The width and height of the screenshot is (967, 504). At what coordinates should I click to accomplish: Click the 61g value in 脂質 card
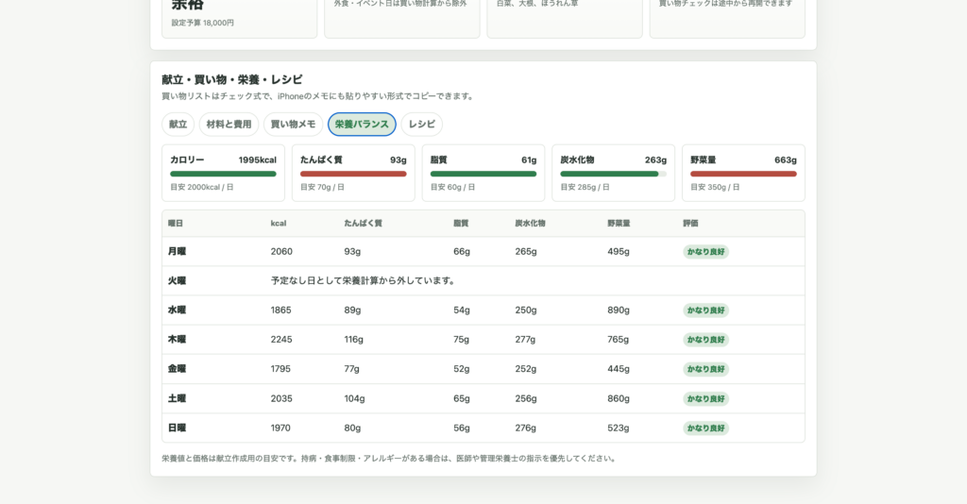529,160
